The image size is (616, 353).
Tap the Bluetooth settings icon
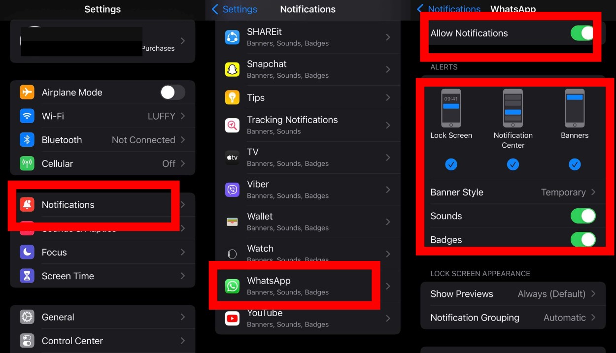(27, 140)
